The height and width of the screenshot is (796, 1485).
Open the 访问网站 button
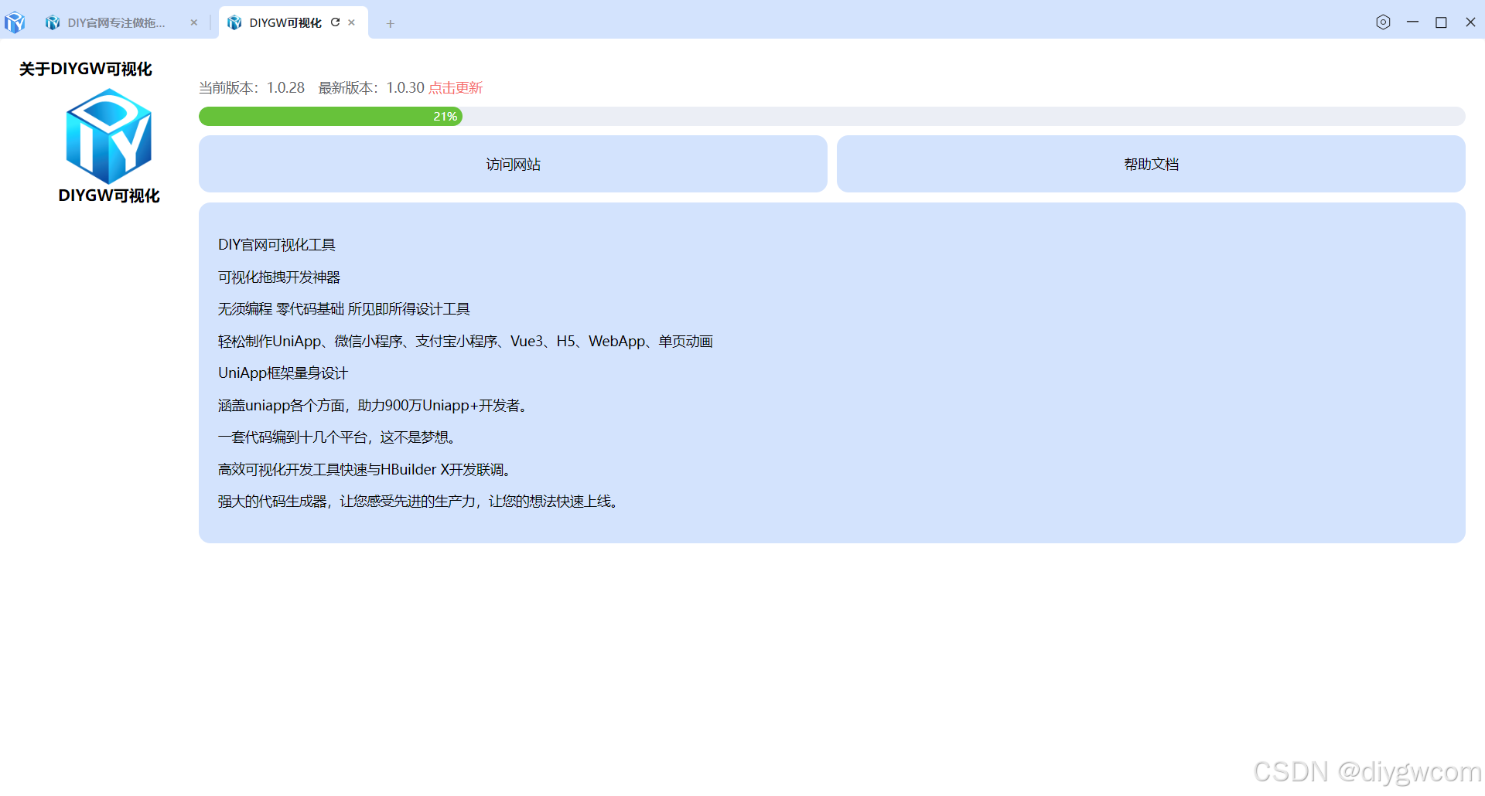click(x=513, y=164)
